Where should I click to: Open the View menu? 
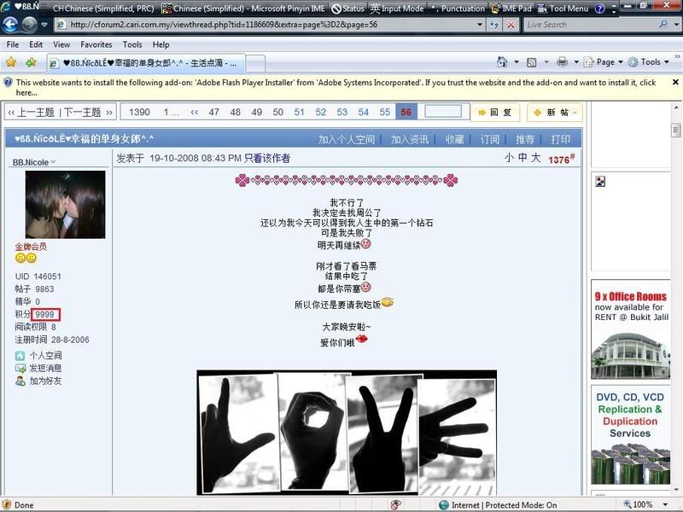(x=61, y=44)
